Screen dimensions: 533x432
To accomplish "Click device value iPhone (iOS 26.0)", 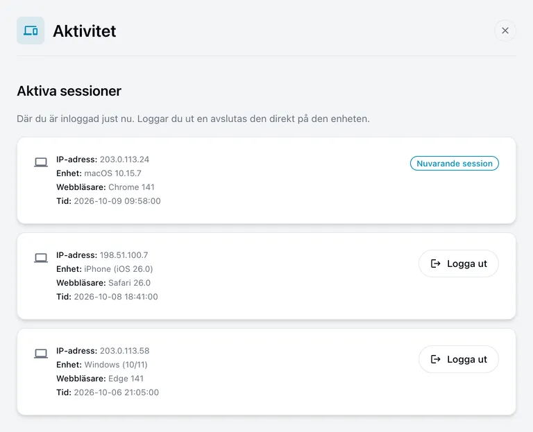I will click(x=118, y=269).
